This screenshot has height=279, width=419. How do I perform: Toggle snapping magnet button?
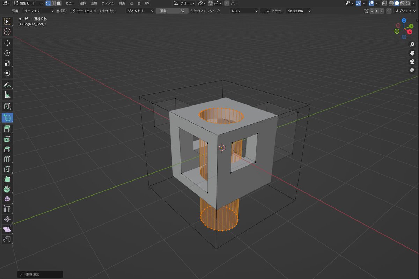(x=211, y=3)
